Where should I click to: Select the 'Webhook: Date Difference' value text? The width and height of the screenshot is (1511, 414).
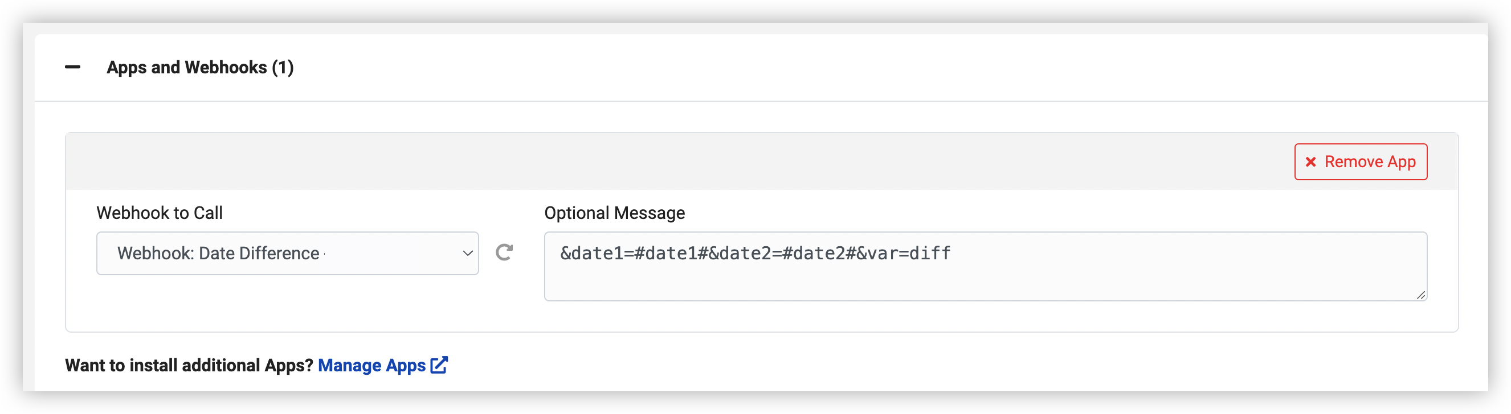[218, 254]
